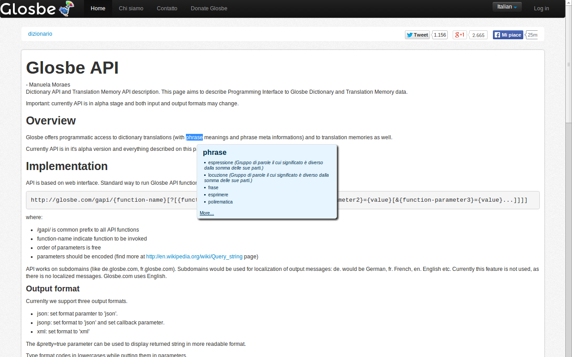572x357 pixels.
Task: Select the translation 'polirematica' in the popup
Action: click(x=220, y=202)
